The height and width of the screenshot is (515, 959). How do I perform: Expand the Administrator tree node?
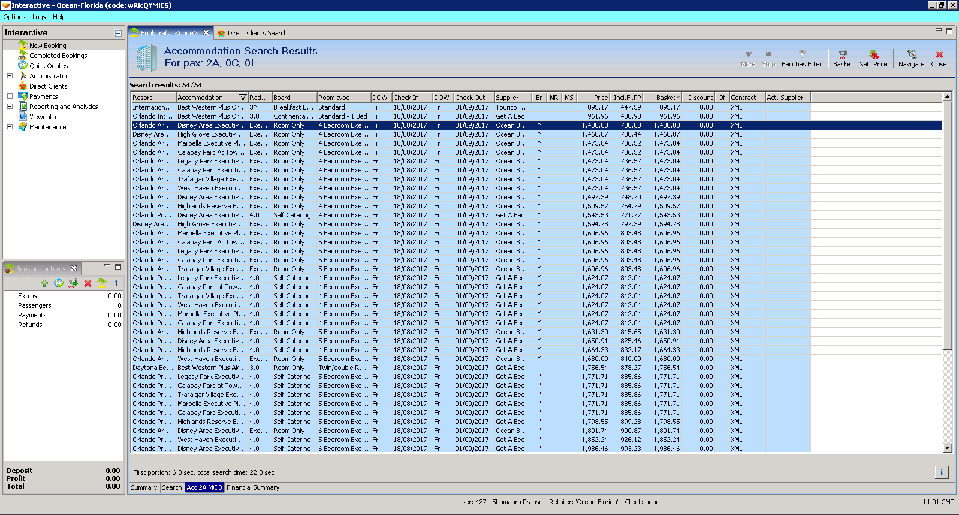(10, 76)
